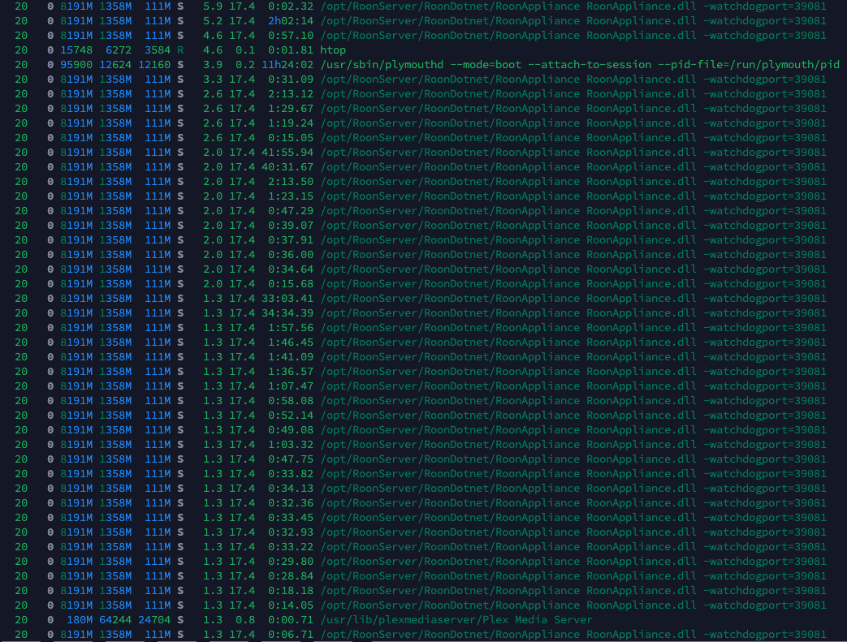Image resolution: width=847 pixels, height=642 pixels.
Task: Click the time value 0:31.09
Action: point(291,80)
